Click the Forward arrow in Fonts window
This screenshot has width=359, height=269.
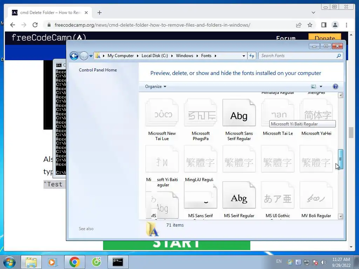pos(84,56)
